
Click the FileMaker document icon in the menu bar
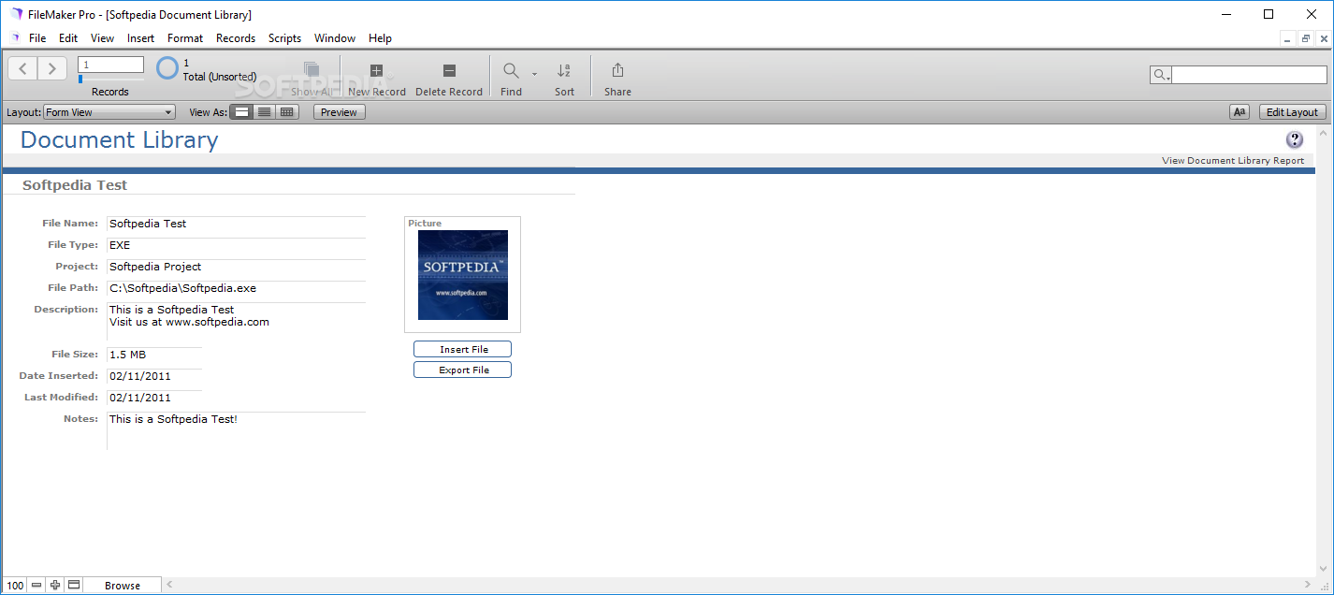14,38
